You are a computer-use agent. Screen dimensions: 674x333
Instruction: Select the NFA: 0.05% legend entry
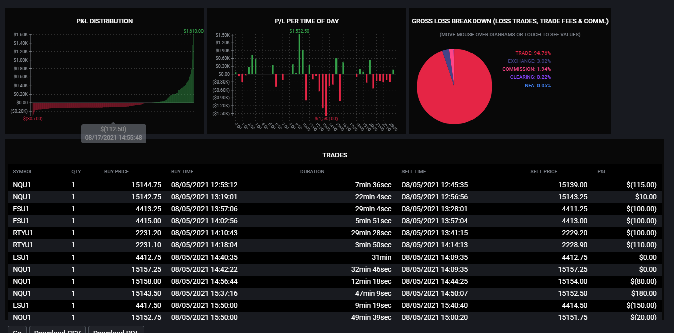click(x=537, y=86)
